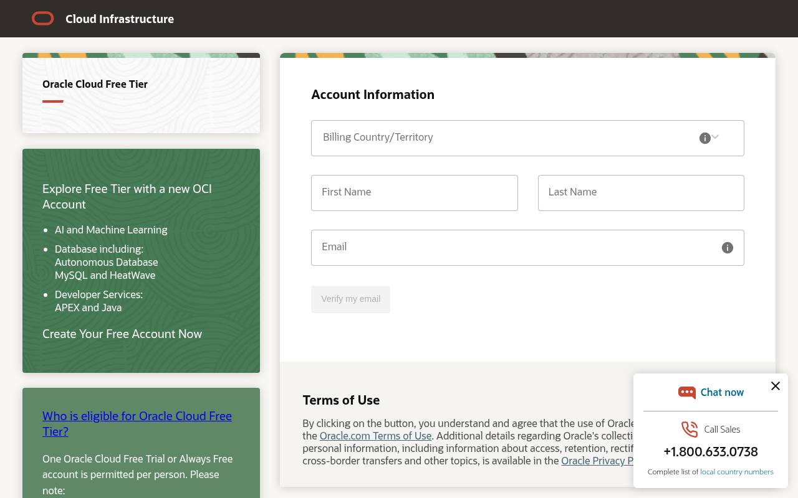Open Who is eligible for Free Tier link
Viewport: 798px width, 498px height.
[137, 423]
